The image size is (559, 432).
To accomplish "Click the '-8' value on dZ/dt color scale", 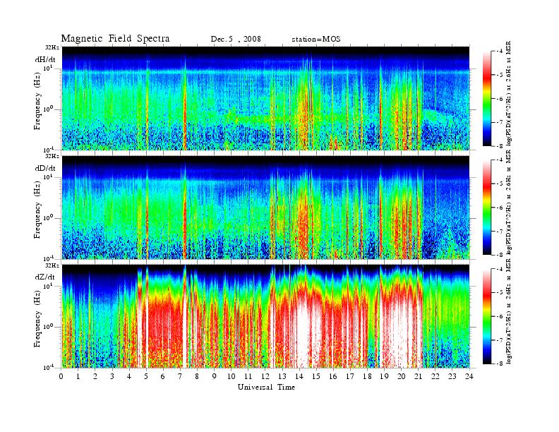I will pos(500,364).
